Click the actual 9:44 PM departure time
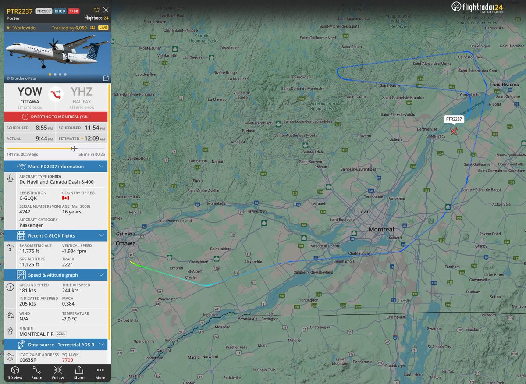The image size is (526, 384). coord(44,139)
